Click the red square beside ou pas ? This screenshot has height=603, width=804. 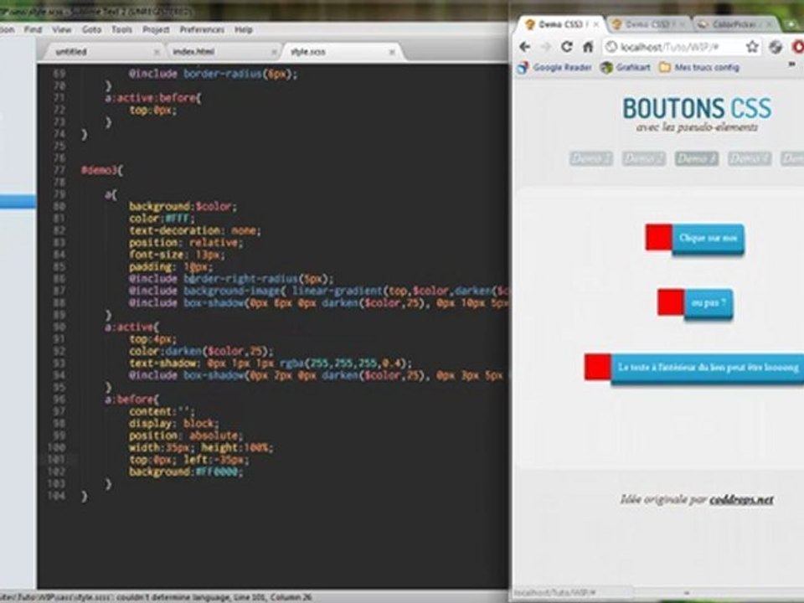pos(671,302)
